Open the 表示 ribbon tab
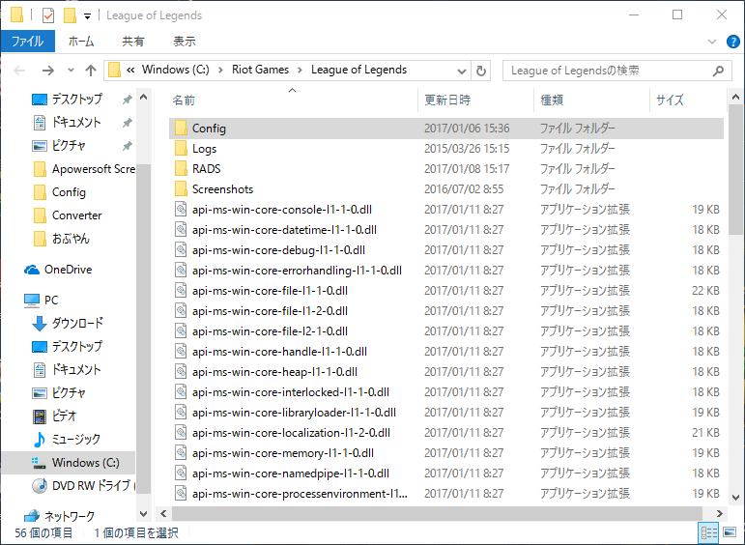Screen dimensions: 745x545 pyautogui.click(x=185, y=42)
